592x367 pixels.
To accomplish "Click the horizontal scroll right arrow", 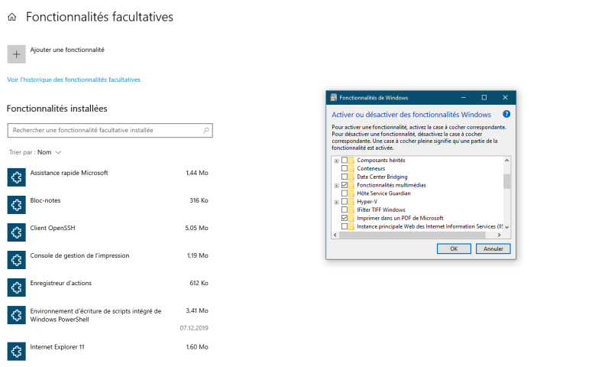I will 499,235.
